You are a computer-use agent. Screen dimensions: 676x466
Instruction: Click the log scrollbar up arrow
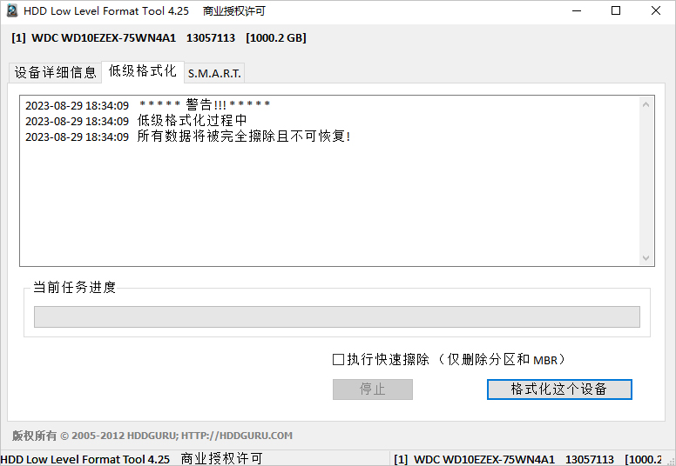646,104
